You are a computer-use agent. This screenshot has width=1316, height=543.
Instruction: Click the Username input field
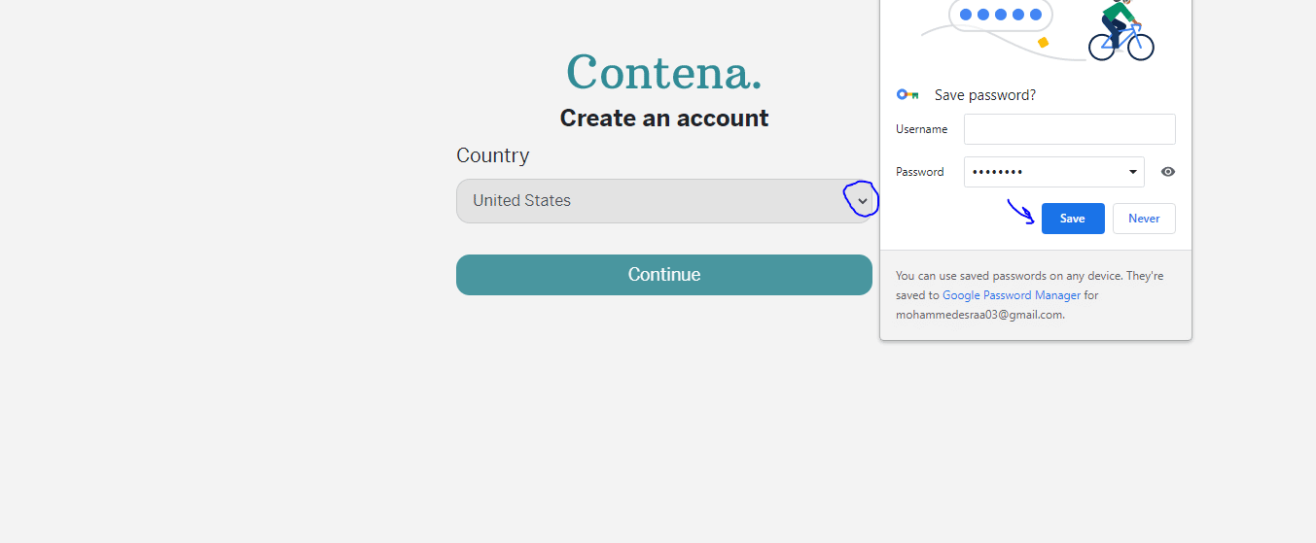1070,129
